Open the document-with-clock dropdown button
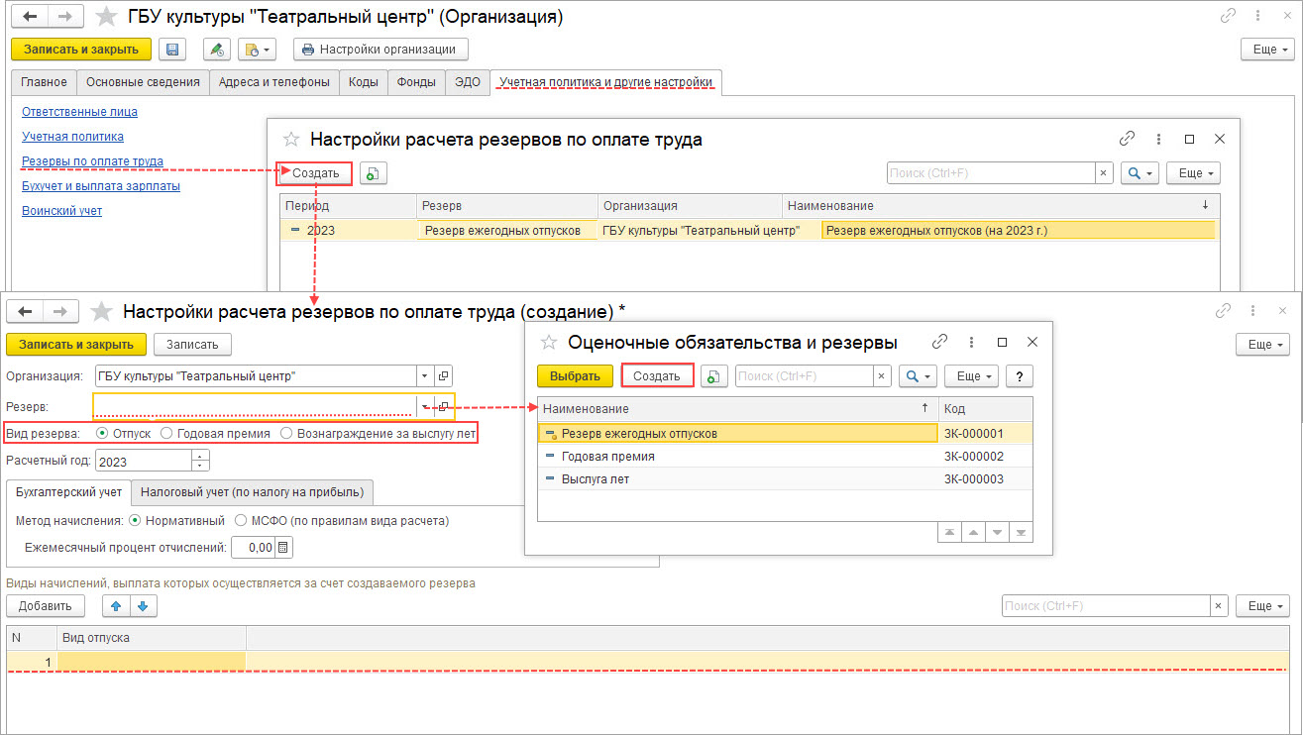The image size is (1303, 735). click(x=257, y=50)
